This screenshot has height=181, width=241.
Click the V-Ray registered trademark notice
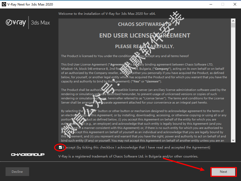coord(128,156)
